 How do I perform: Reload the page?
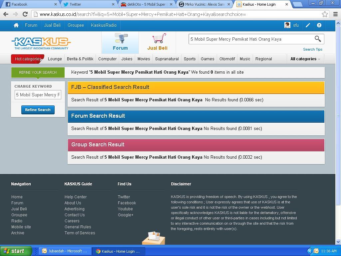(x=25, y=14)
